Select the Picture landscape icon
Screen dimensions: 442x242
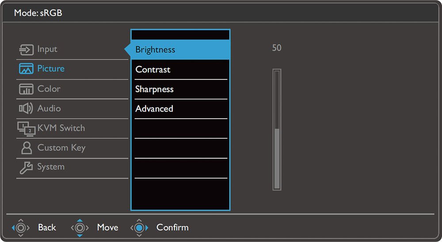coord(26,69)
